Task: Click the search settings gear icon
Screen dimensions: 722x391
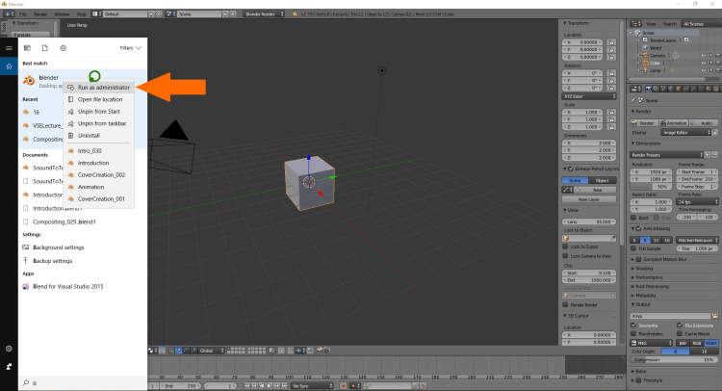Action: coord(63,47)
